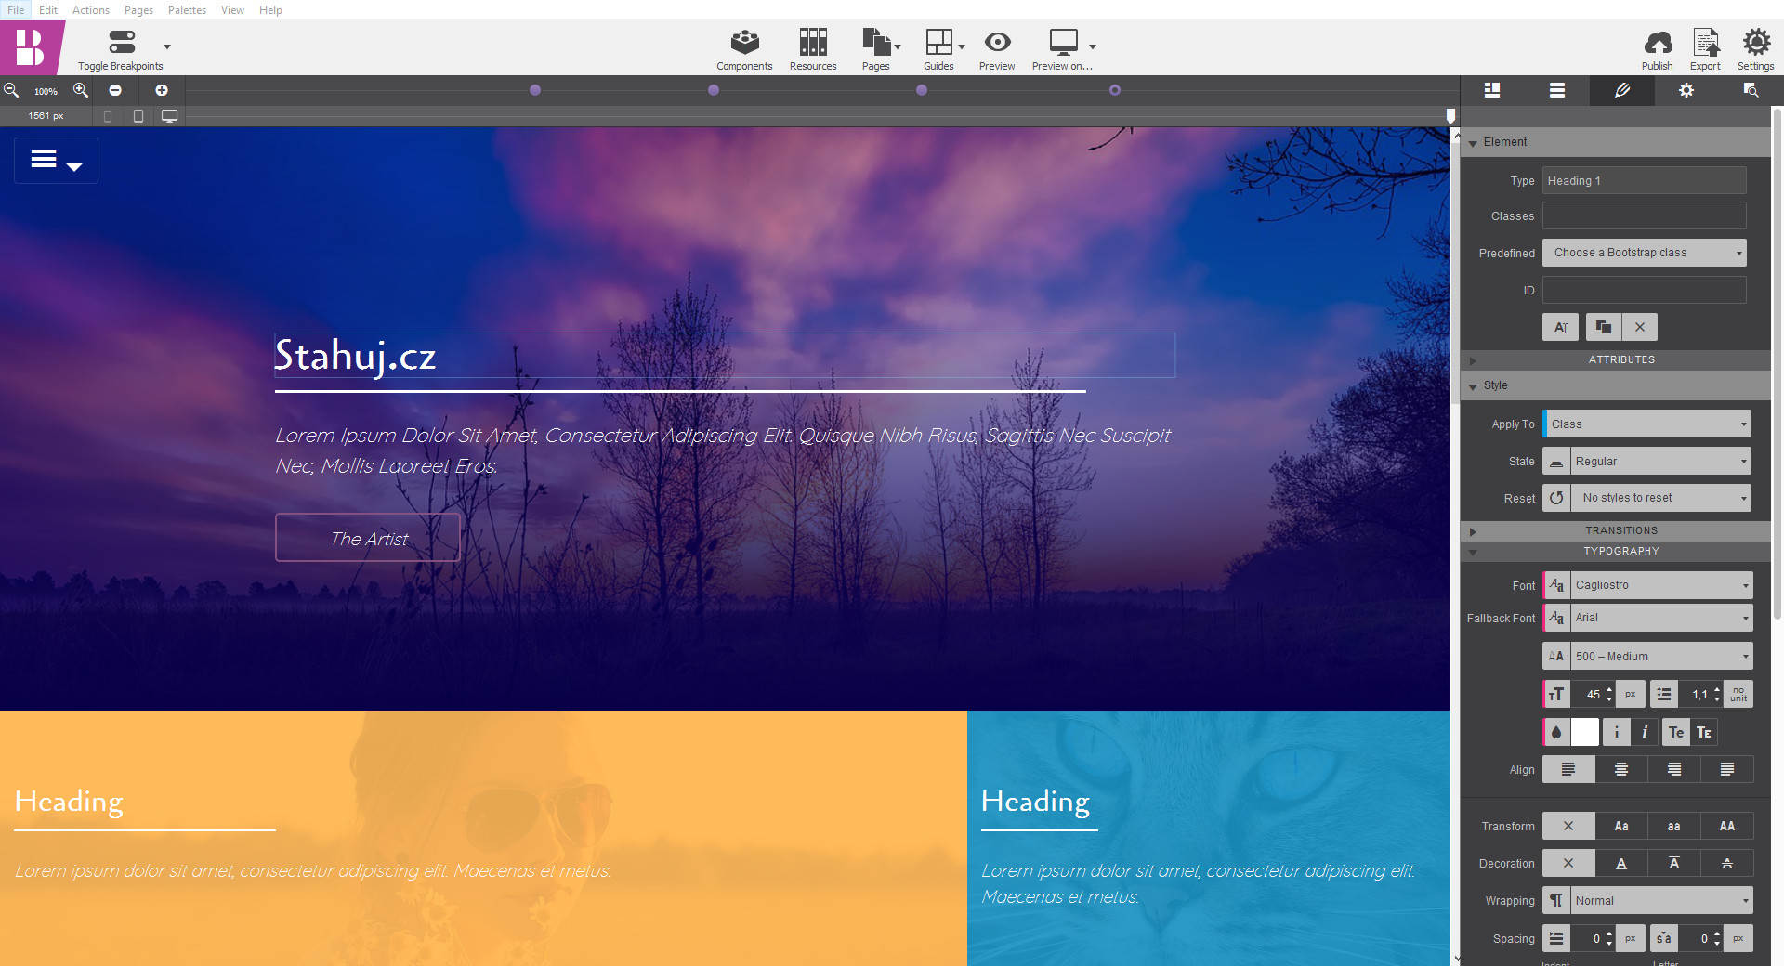The height and width of the screenshot is (966, 1784).
Task: Open the View menu
Action: pos(232,10)
